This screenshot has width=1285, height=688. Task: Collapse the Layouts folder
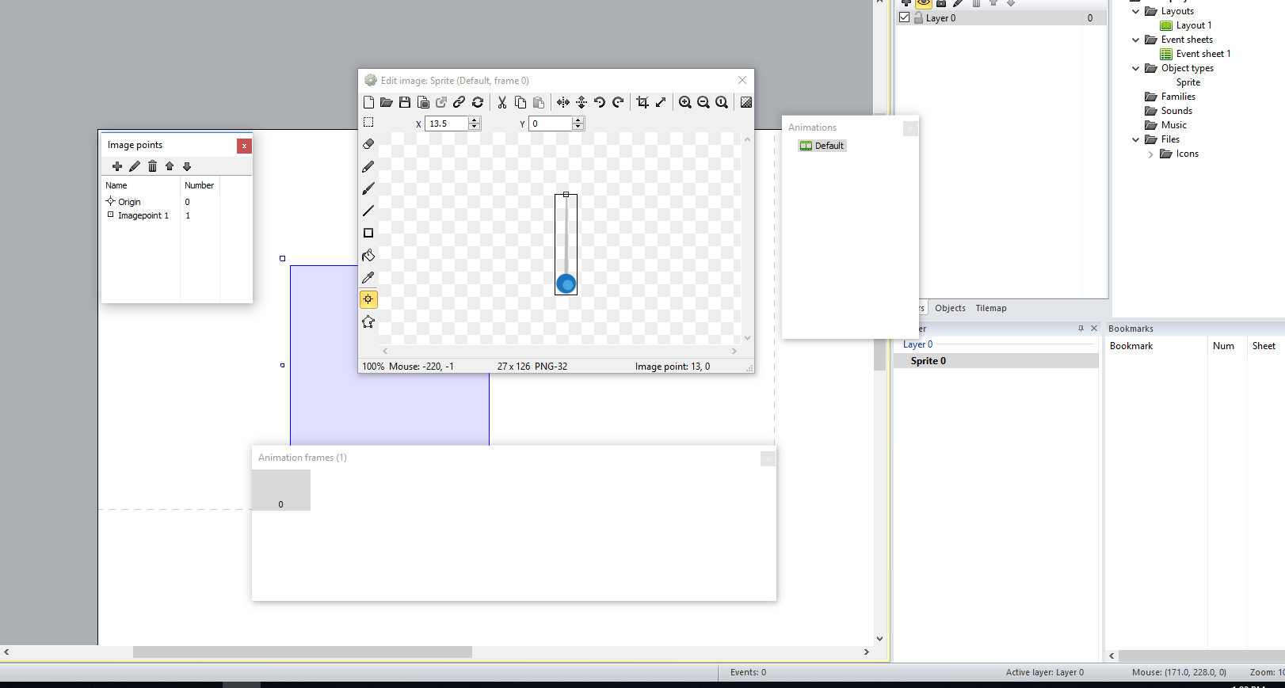tap(1135, 11)
